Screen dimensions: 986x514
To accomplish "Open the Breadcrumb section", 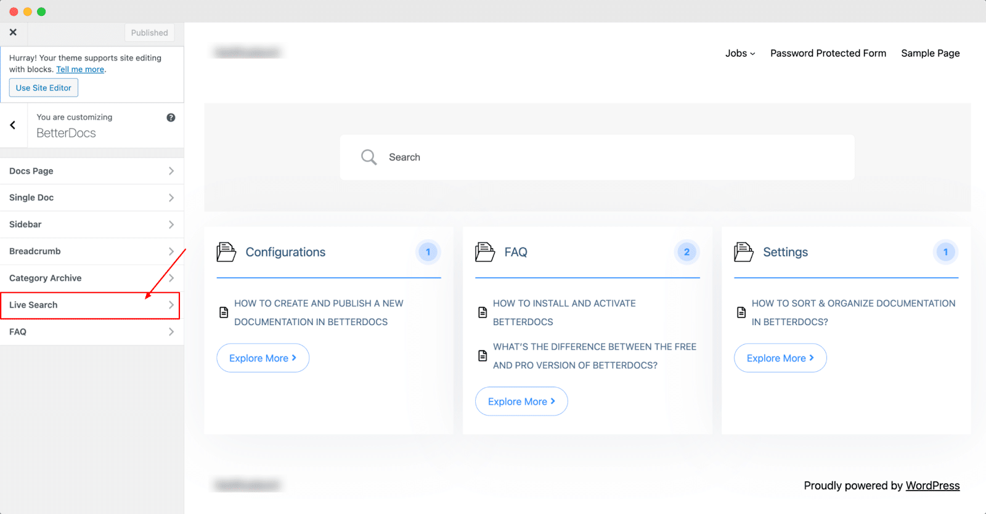I will coord(92,251).
